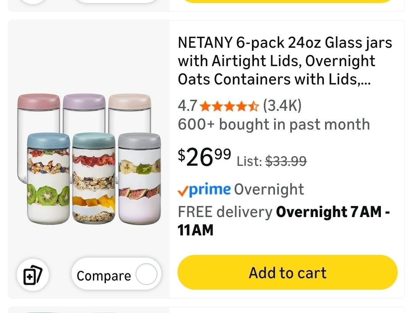Tap the gray-lid jar with figs
The height and width of the screenshot is (313, 413).
point(139,180)
